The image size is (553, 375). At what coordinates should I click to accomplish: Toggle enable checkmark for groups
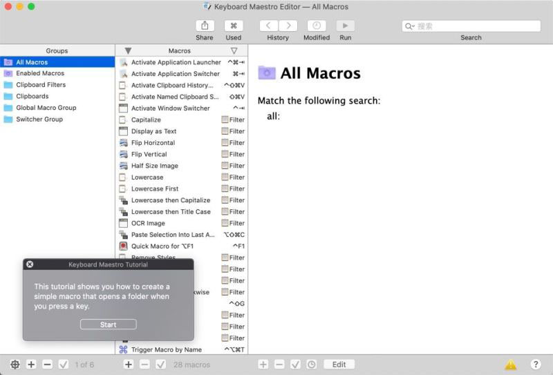(x=64, y=365)
